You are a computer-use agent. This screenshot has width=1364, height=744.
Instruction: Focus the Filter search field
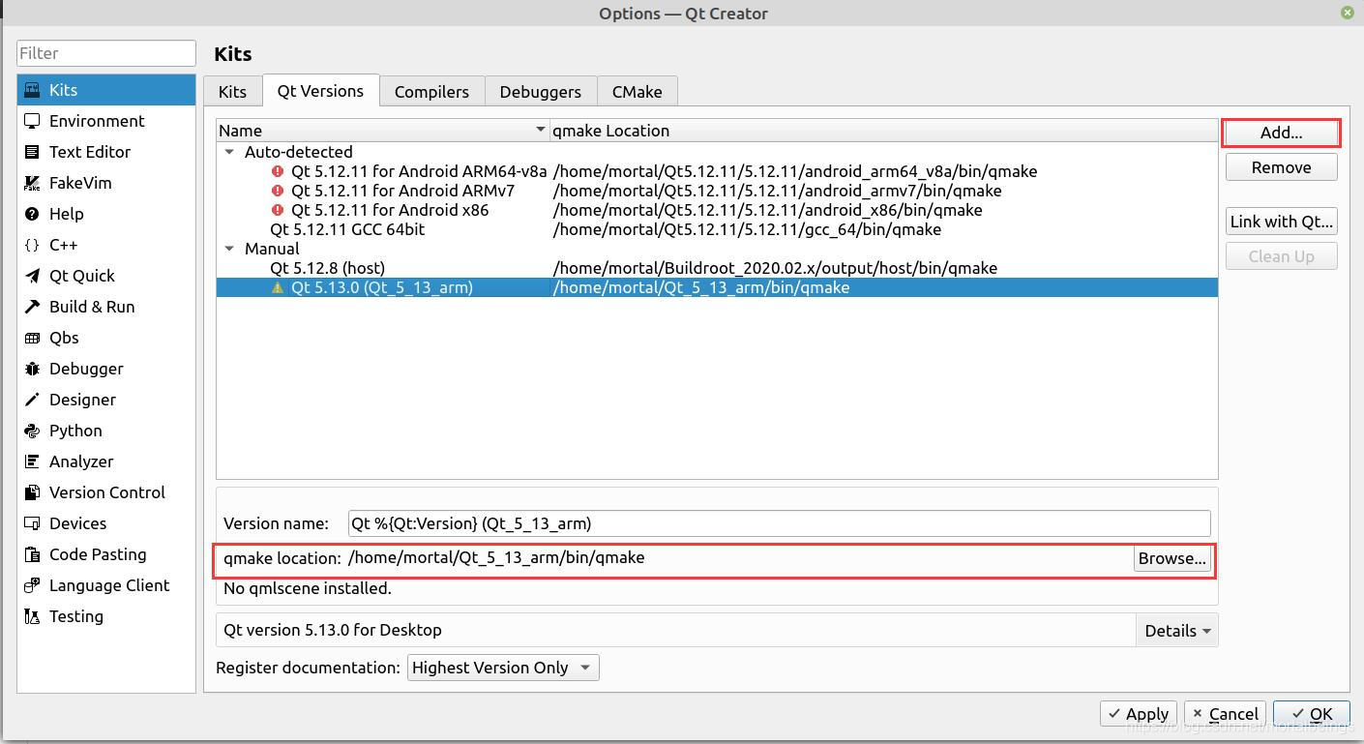106,53
